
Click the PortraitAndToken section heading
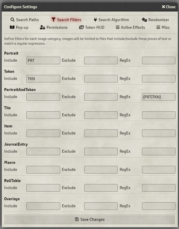click(x=20, y=90)
